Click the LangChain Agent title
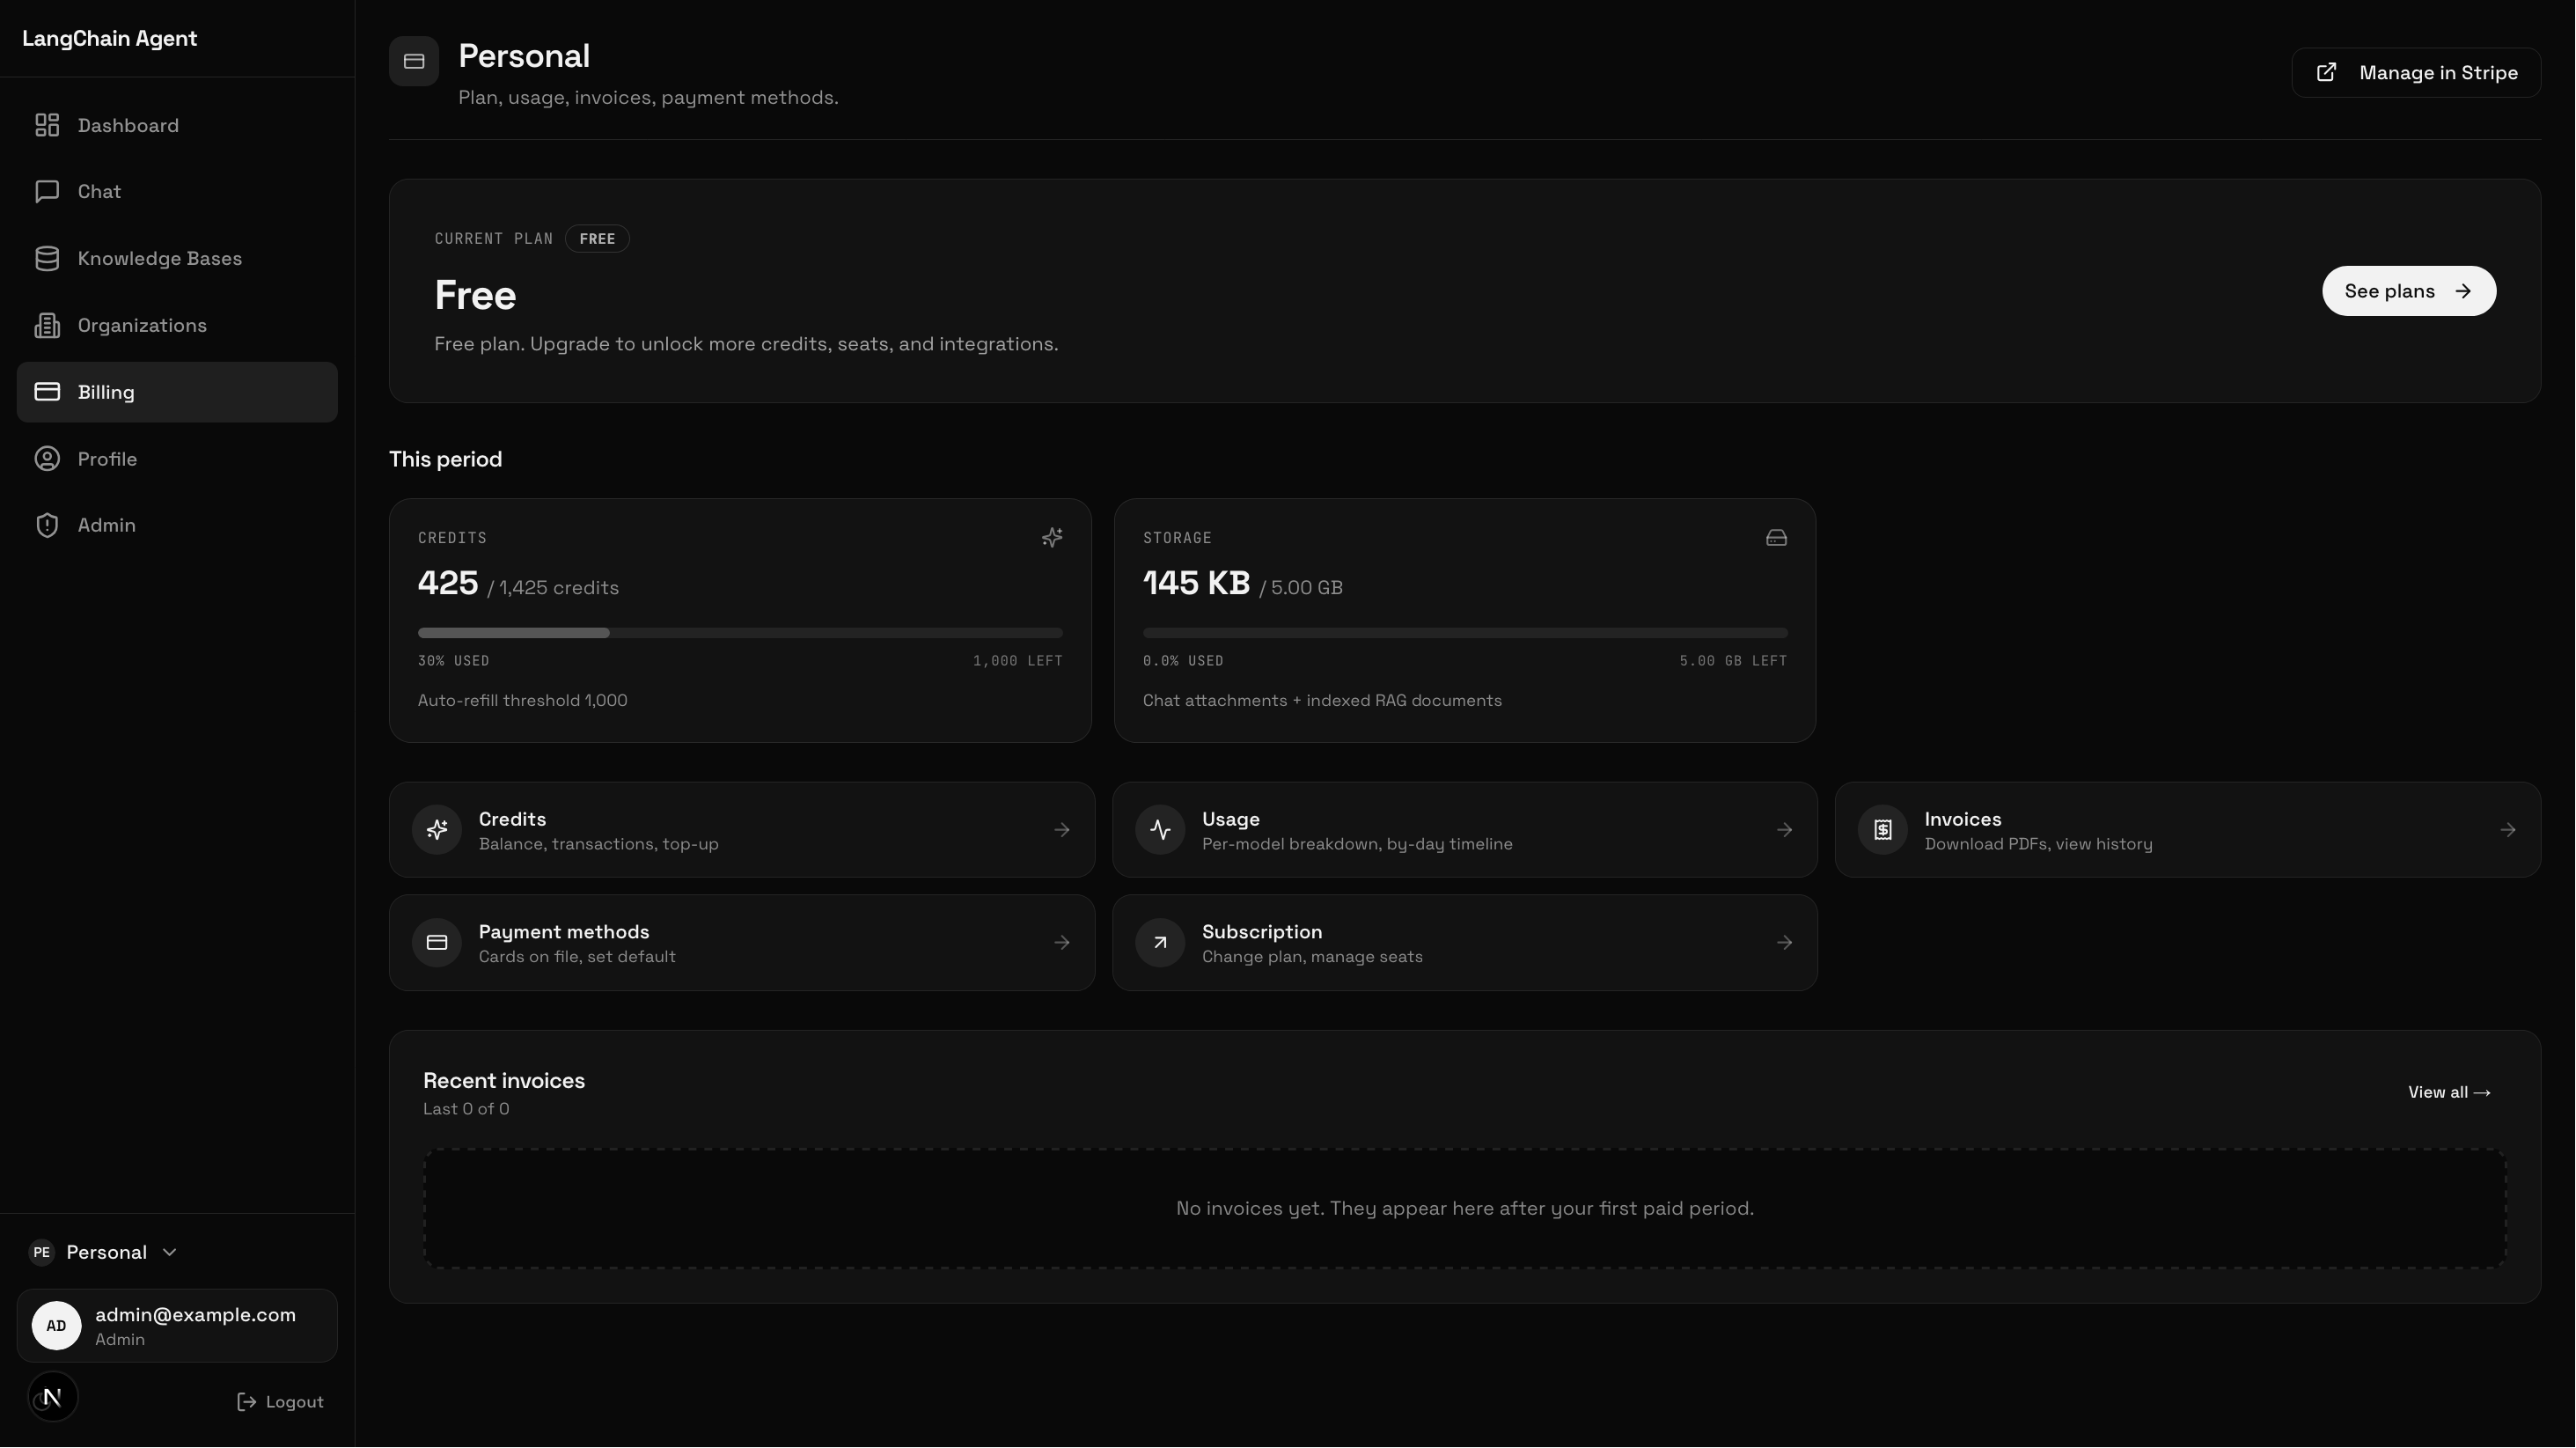The height and width of the screenshot is (1448, 2576). [x=110, y=39]
